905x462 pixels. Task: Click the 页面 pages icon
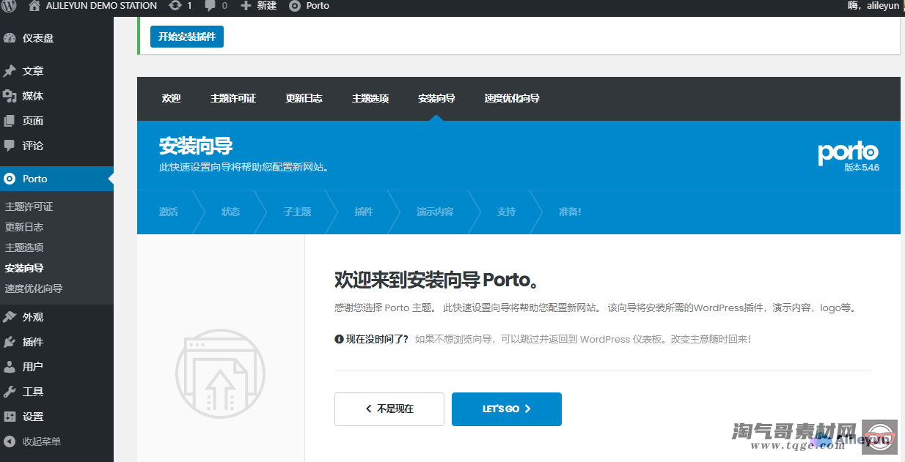click(x=10, y=121)
